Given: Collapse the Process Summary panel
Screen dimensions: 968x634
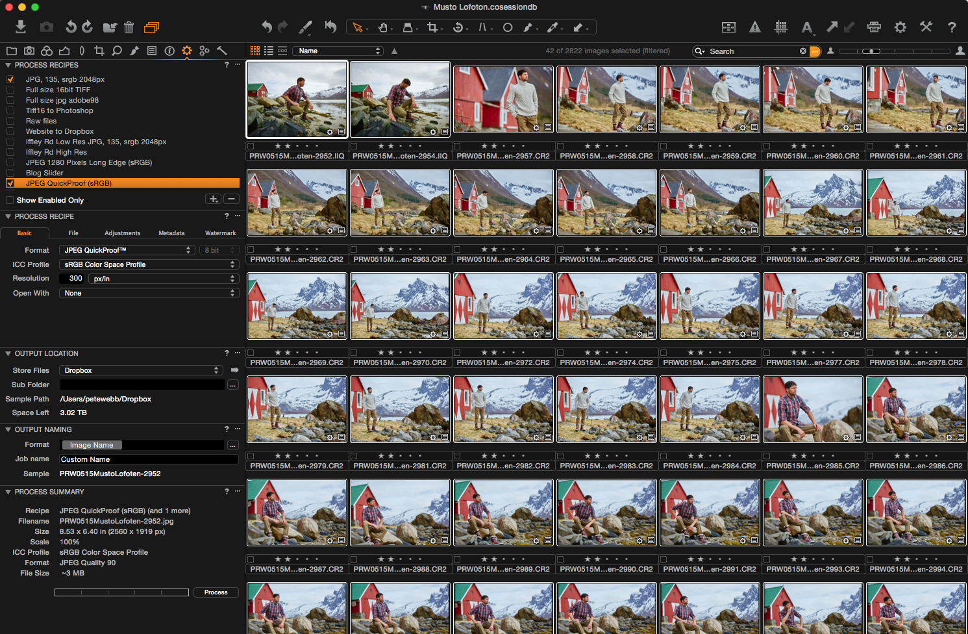Looking at the screenshot, I should tap(8, 492).
